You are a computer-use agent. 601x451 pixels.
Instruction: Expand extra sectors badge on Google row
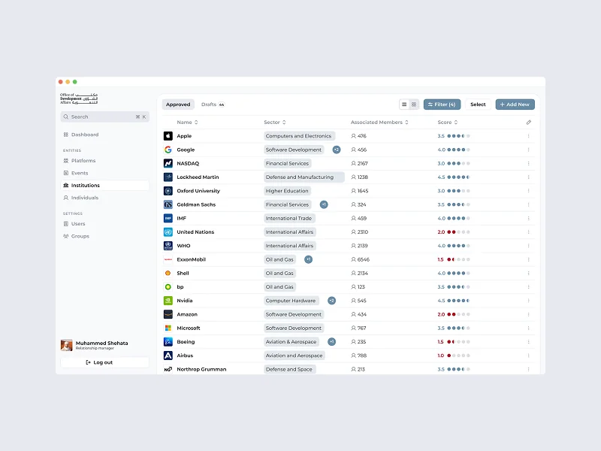click(337, 150)
